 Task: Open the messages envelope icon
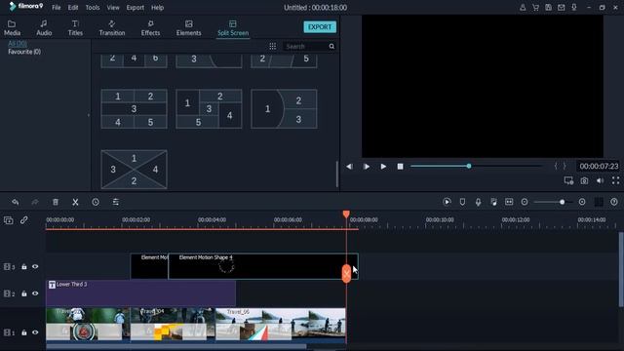562,8
